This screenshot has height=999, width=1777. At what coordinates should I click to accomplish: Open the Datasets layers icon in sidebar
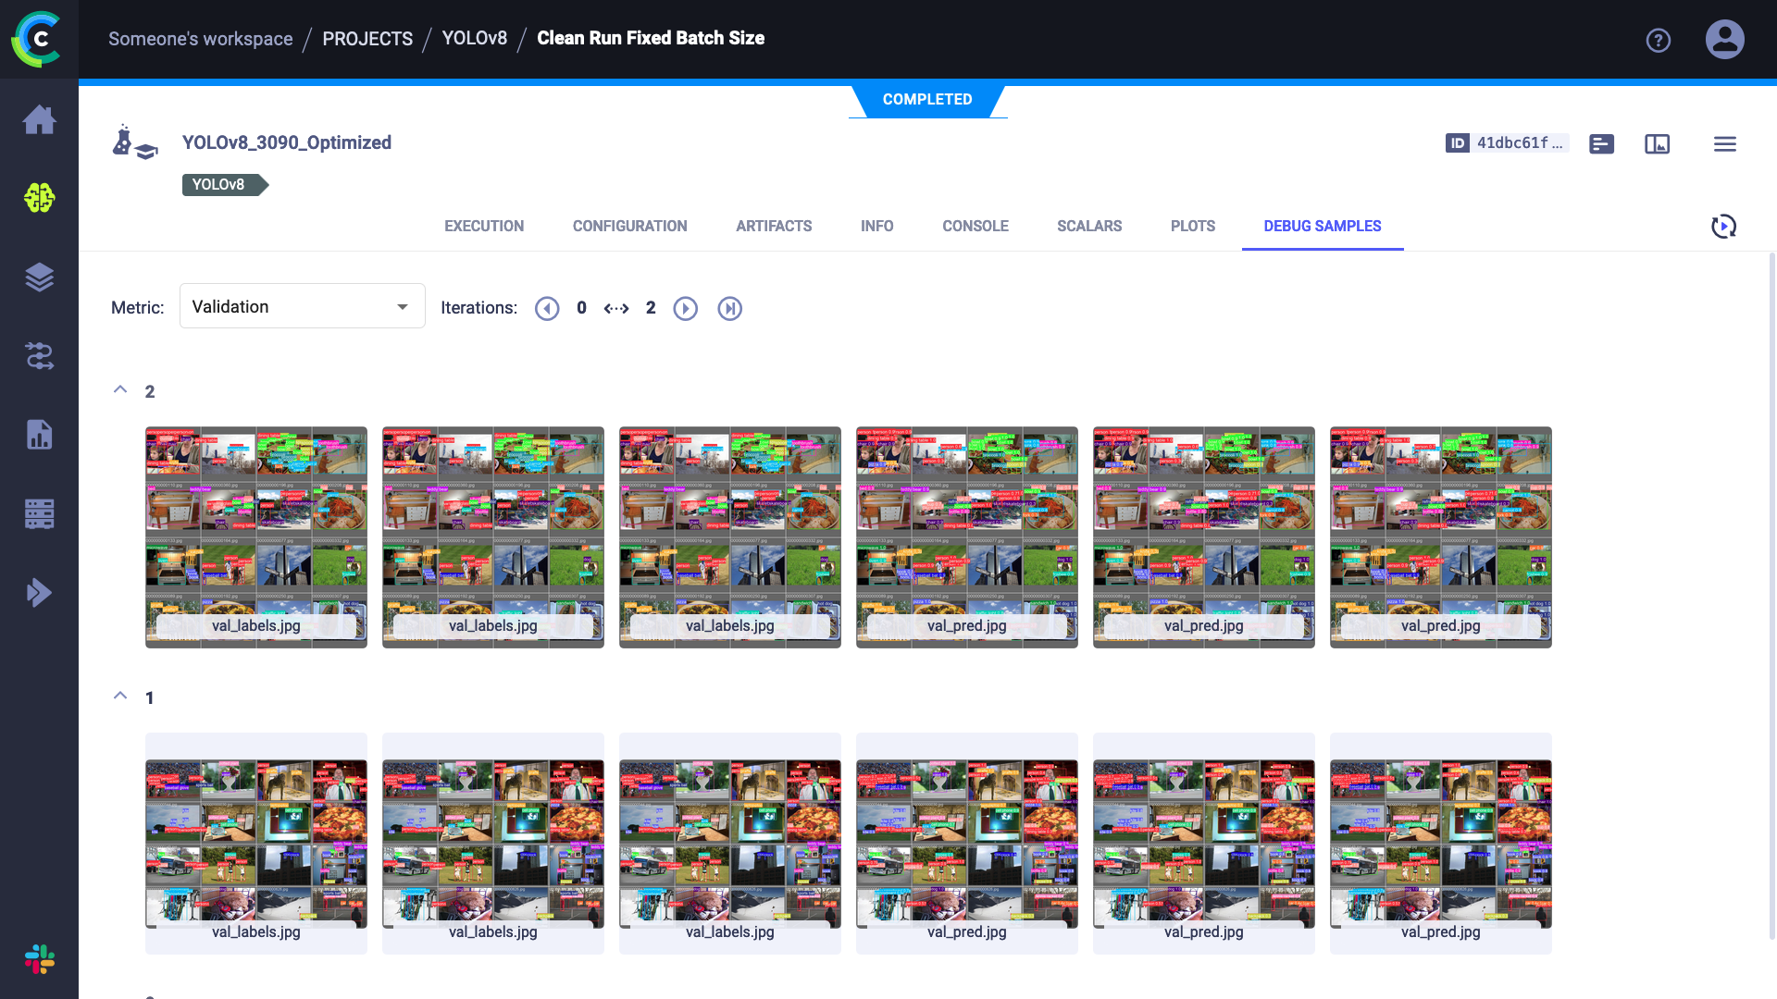pyautogui.click(x=39, y=277)
